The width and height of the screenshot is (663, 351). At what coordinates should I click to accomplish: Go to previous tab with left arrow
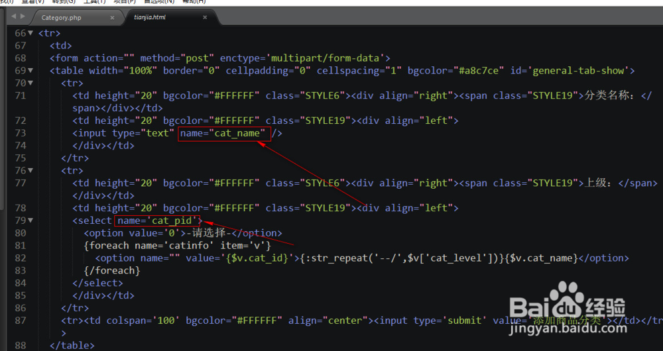click(13, 16)
